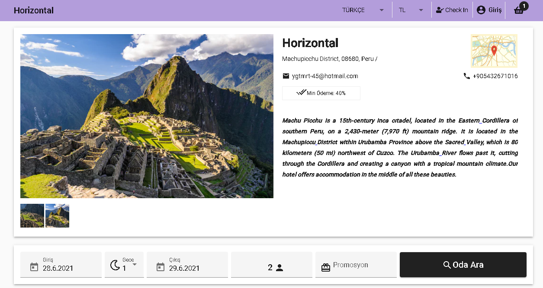Click the basket count badge

point(524,6)
